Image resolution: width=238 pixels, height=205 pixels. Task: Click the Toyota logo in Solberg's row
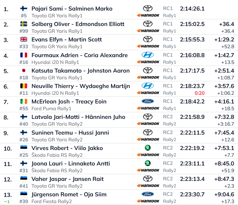[148, 24]
